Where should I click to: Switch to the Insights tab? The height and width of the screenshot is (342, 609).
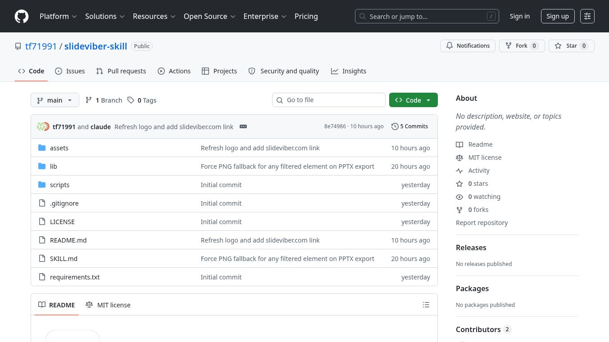[349, 71]
